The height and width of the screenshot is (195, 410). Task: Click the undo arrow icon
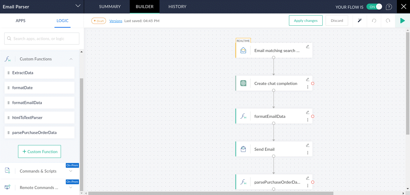pos(374,21)
